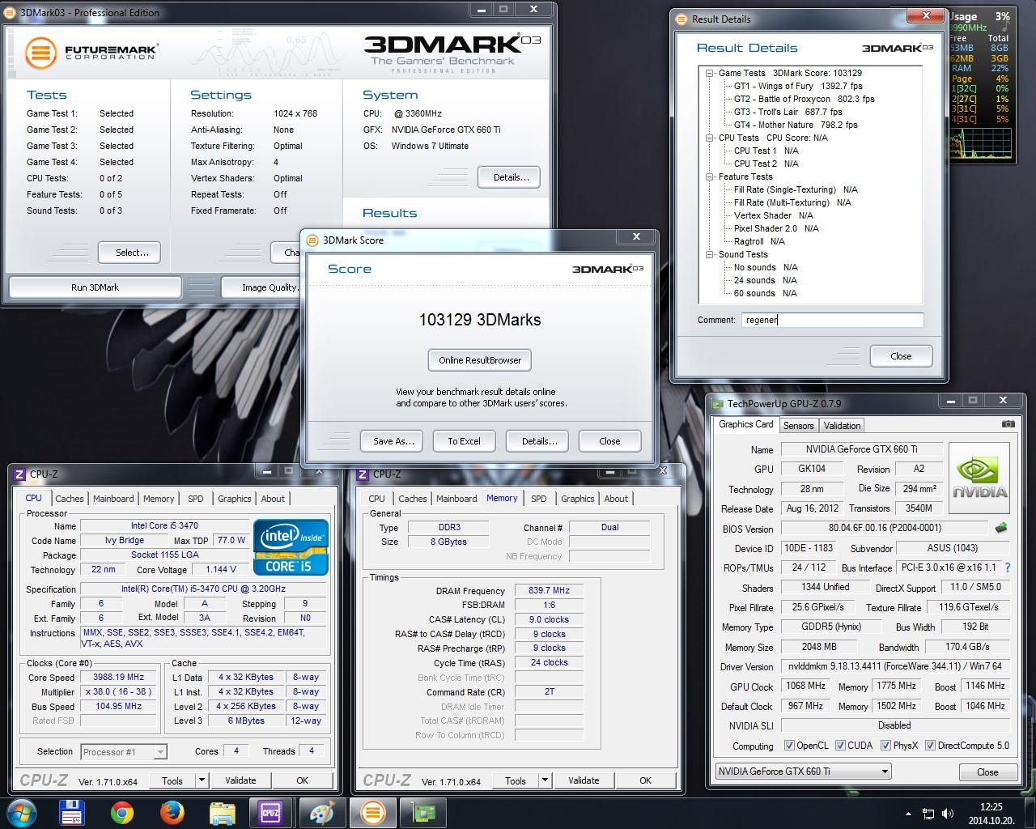
Task: Toggle the DirectCompute 5.0 checkbox
Action: pos(930,746)
